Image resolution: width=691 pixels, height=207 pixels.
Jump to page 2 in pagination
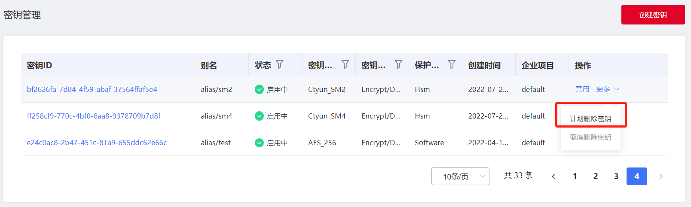pyautogui.click(x=596, y=177)
